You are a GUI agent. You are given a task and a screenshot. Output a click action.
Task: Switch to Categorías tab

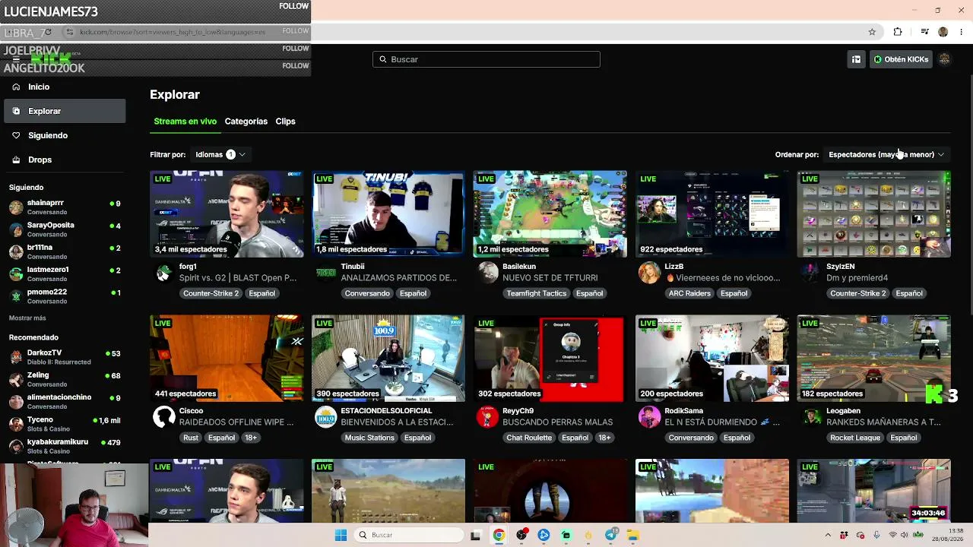tap(246, 122)
